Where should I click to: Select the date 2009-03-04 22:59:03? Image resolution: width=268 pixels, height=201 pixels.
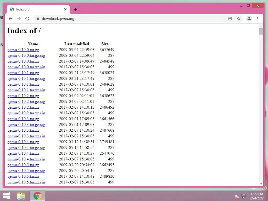(x=77, y=49)
